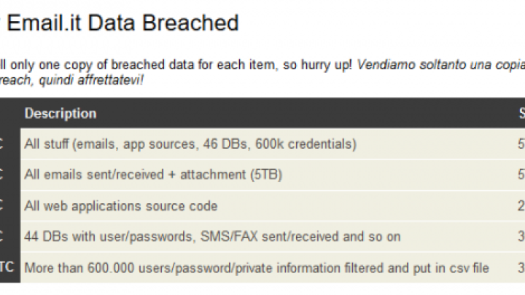Click the dark price cell of first row
525x295 pixels.
point(9,143)
